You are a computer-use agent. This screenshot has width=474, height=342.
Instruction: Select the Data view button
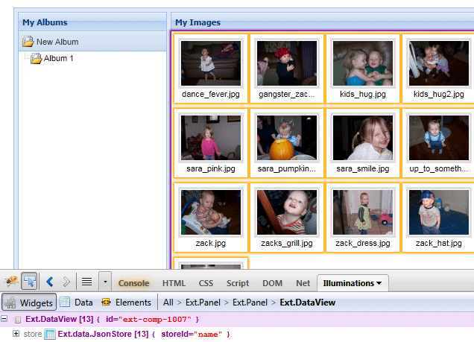[x=76, y=302]
